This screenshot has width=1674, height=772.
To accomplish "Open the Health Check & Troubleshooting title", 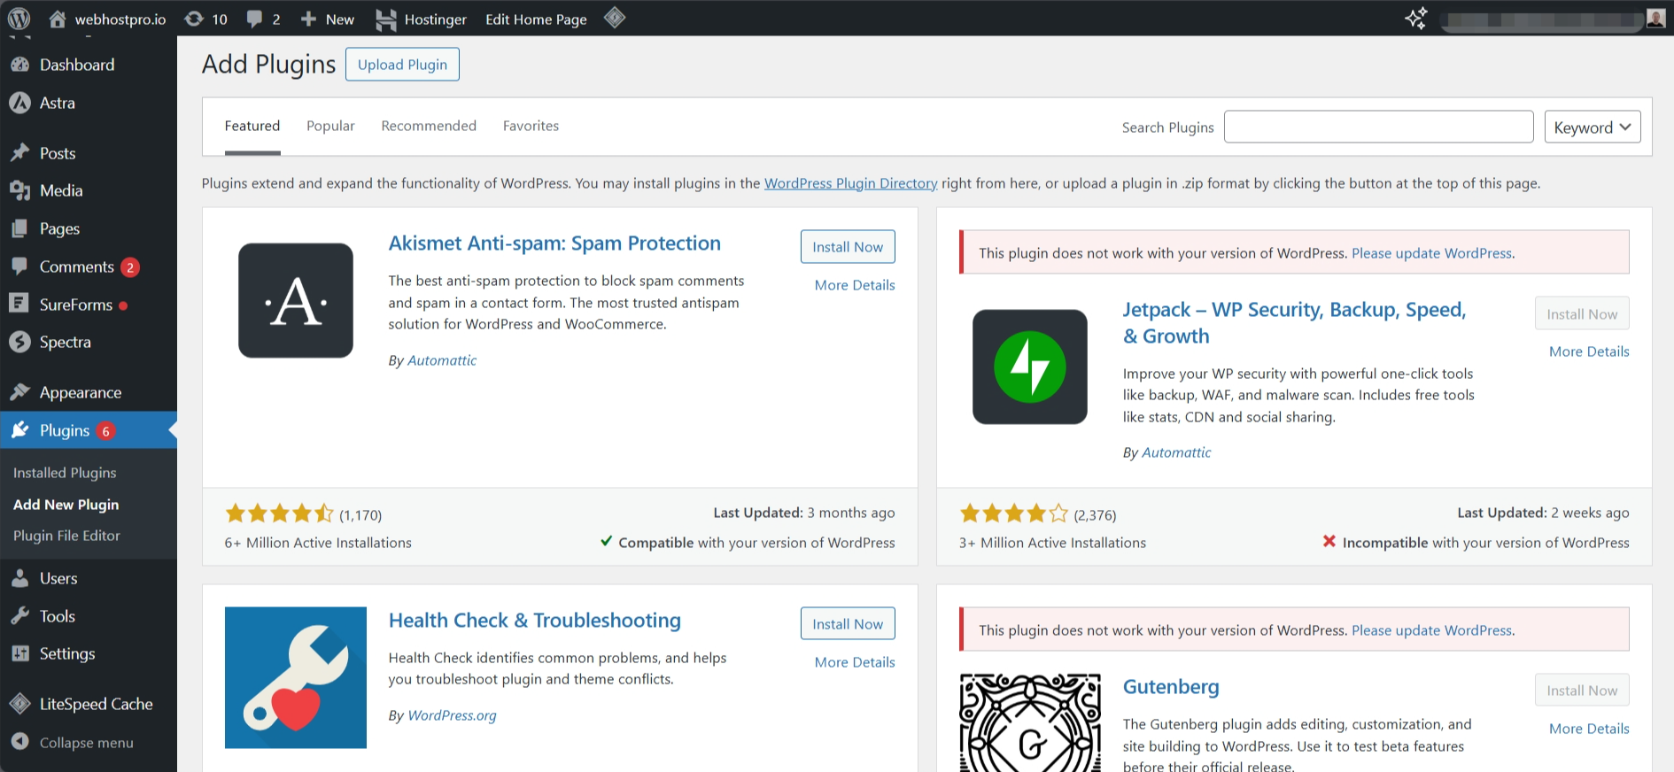I will pyautogui.click(x=535, y=621).
